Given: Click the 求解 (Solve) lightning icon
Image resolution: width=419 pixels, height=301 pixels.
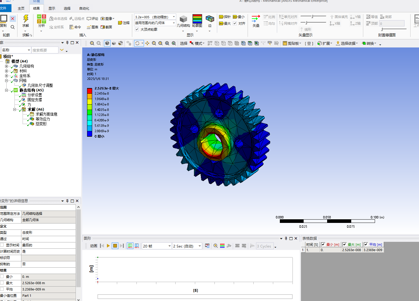Looking at the screenshot, I should (26, 19).
